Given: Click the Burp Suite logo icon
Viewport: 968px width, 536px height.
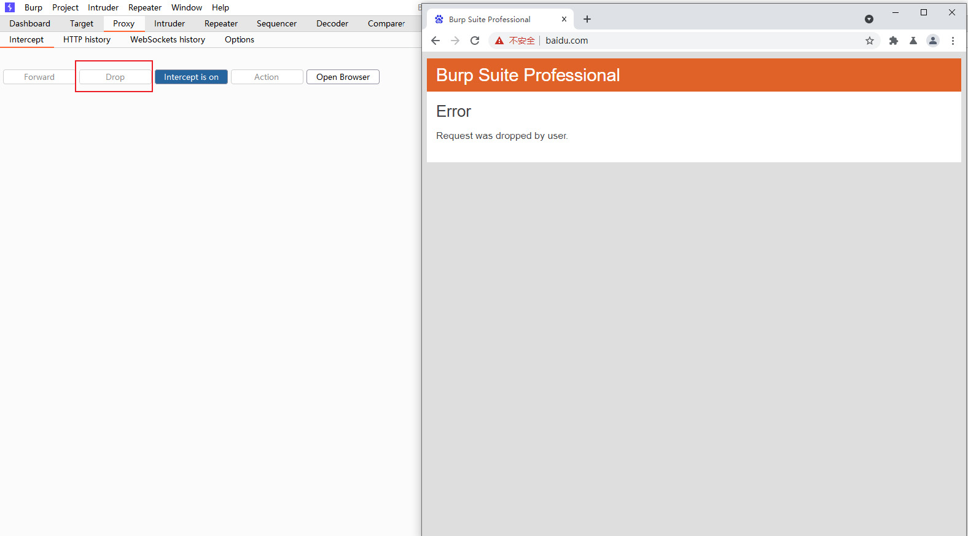Looking at the screenshot, I should point(10,7).
